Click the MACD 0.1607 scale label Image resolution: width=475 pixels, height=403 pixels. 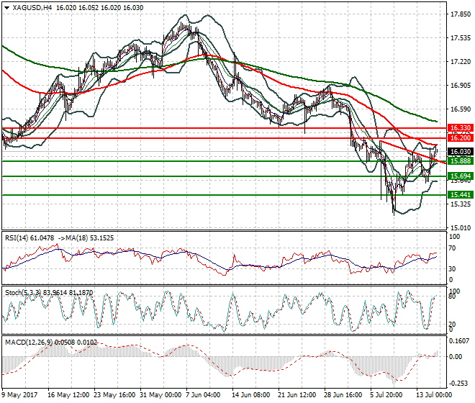[x=459, y=341]
